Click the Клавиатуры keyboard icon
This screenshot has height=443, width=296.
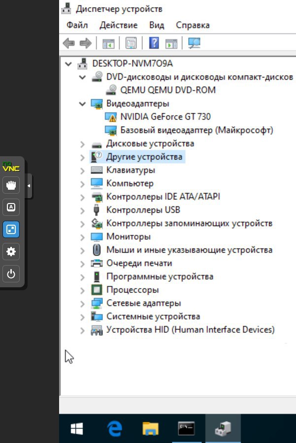[97, 170]
